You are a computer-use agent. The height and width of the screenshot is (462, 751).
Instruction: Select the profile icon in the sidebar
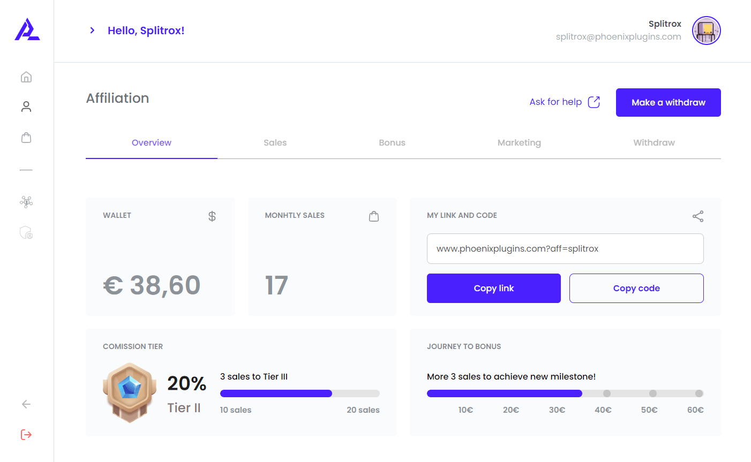click(26, 106)
